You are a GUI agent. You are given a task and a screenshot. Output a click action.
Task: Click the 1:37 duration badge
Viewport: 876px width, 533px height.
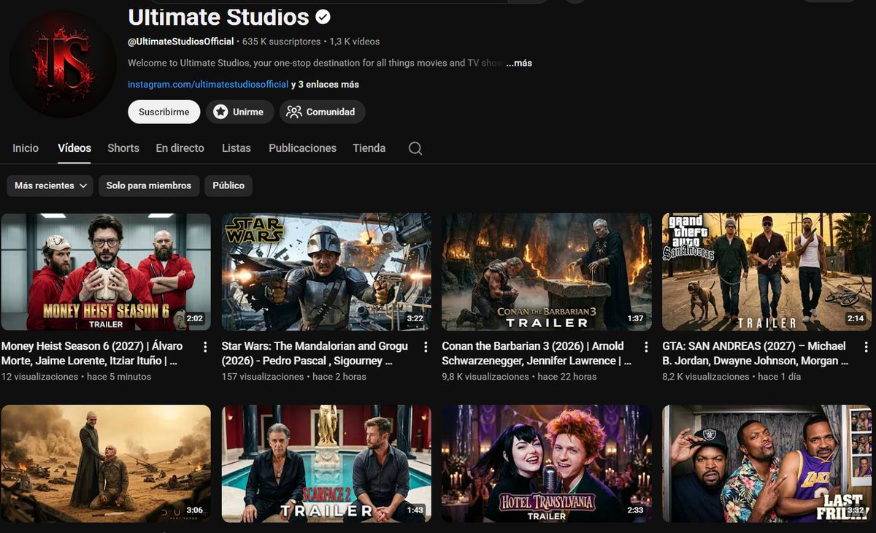[x=635, y=318]
